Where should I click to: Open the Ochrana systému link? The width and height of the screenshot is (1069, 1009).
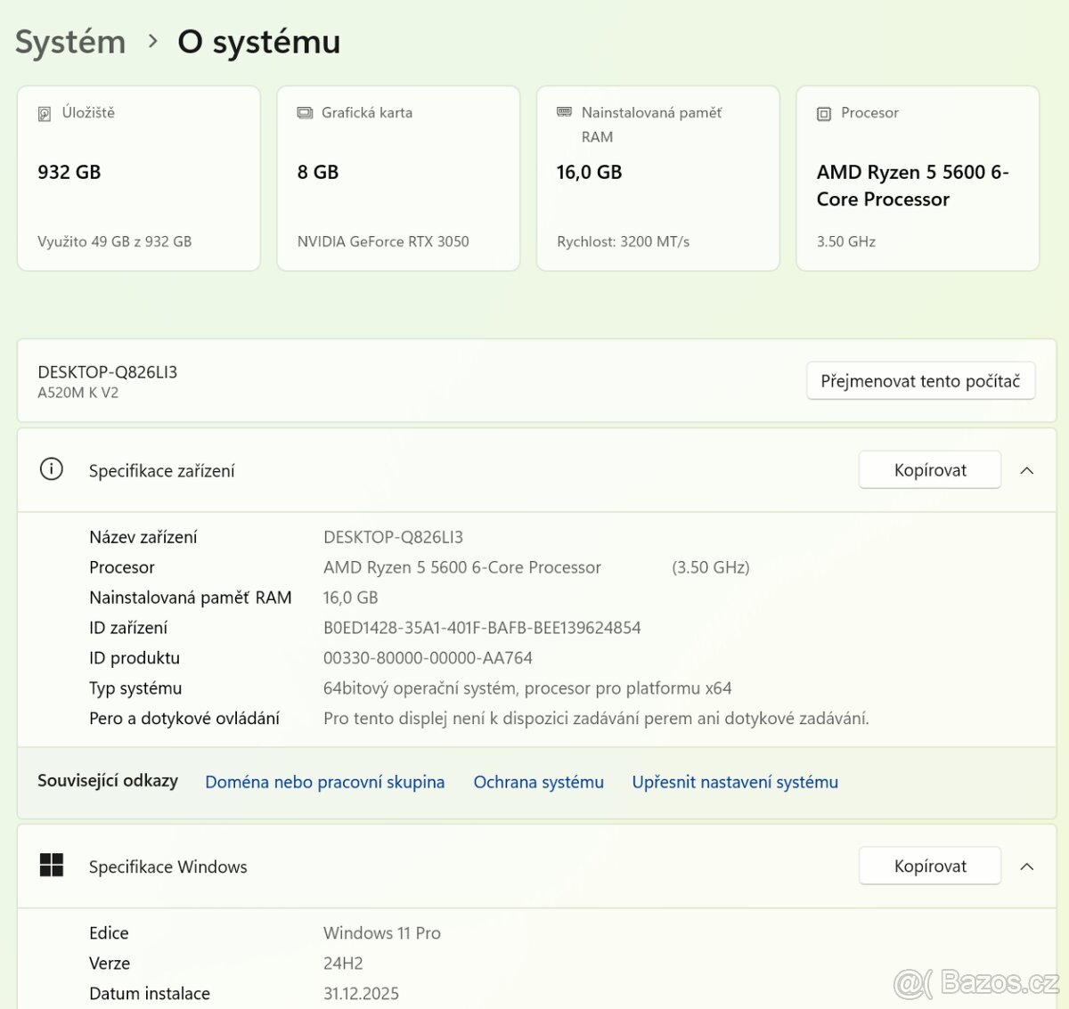coord(538,782)
